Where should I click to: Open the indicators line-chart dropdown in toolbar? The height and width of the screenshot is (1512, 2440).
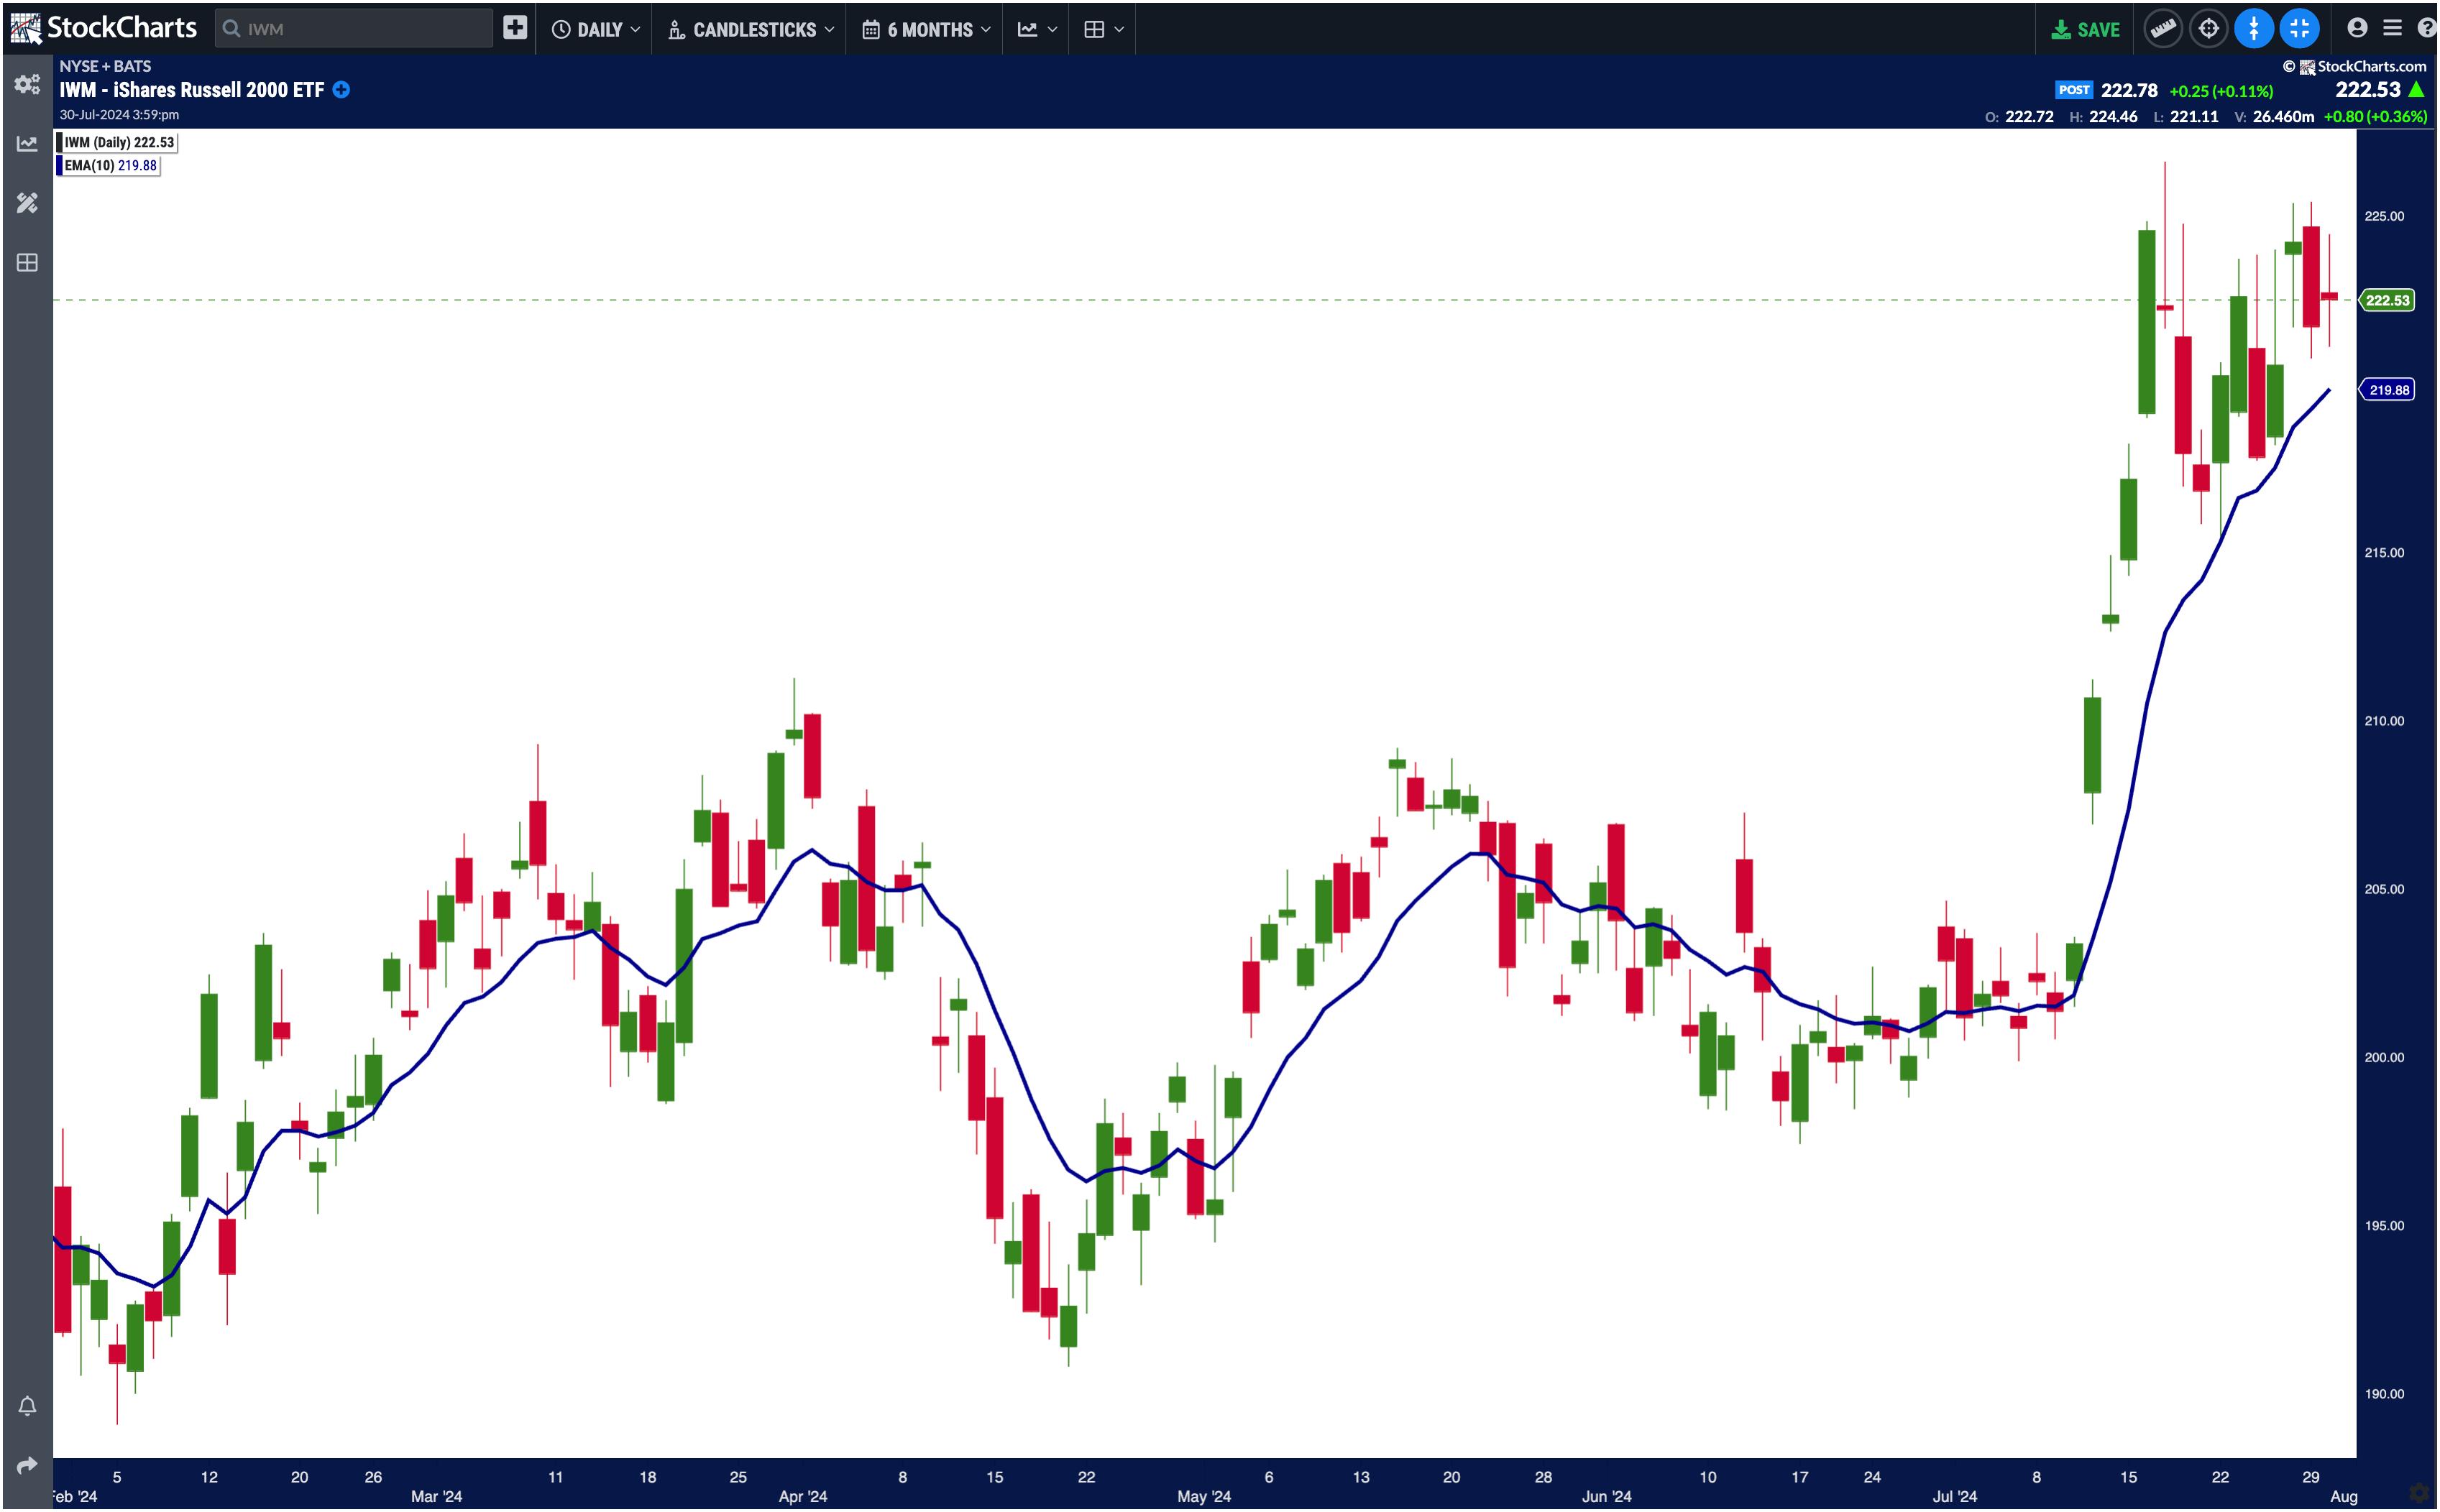tap(1037, 29)
